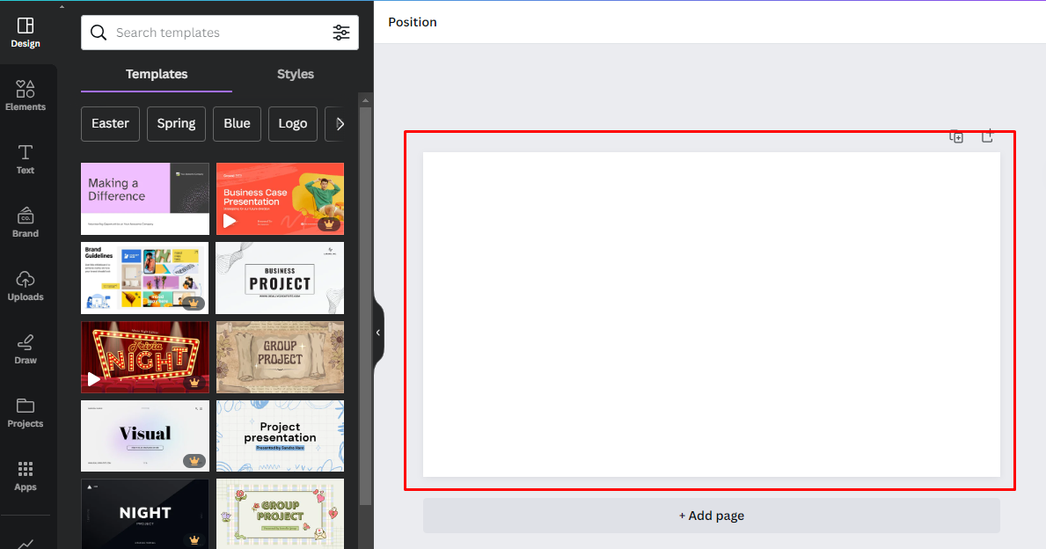
Task: Click the chart icon below Apps
Action: 26,544
